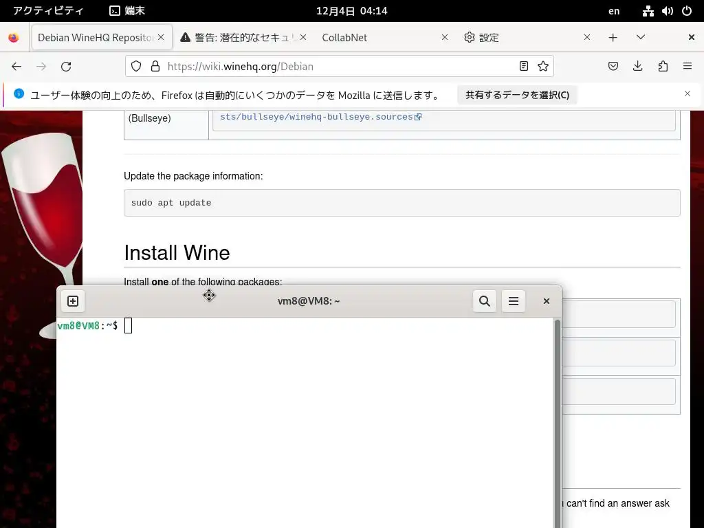
Task: Open the アクティビティ overview
Action: (48, 11)
